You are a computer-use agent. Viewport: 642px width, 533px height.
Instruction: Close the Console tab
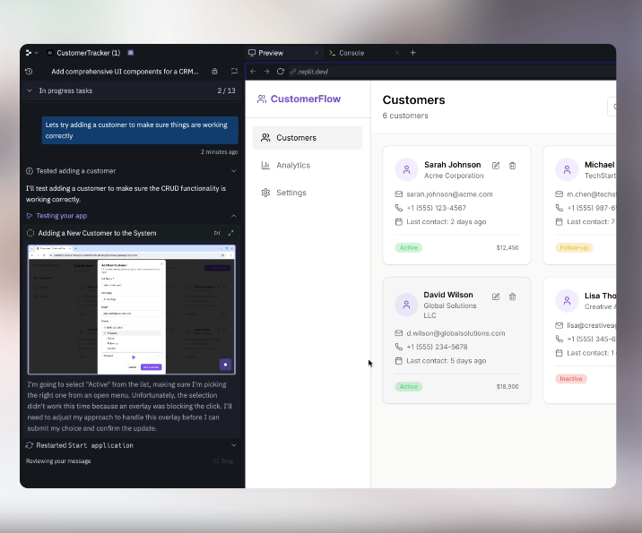point(396,53)
